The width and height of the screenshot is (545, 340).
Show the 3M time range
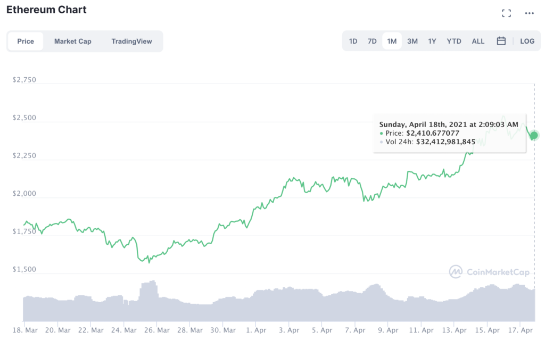click(x=412, y=41)
